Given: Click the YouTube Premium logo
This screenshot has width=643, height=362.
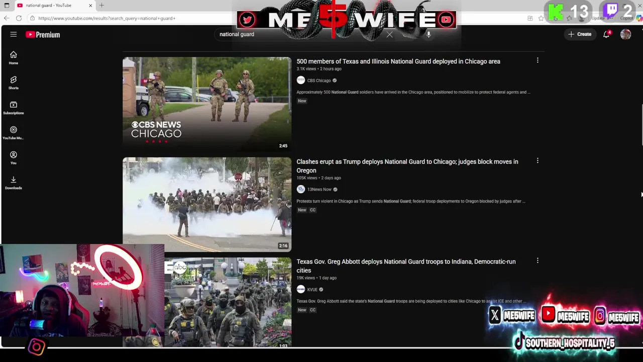Looking at the screenshot, I should point(43,35).
